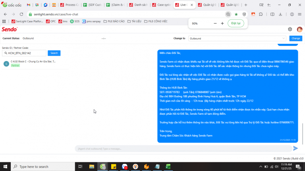
Task: Open the tab search icon
Action: 261,5
